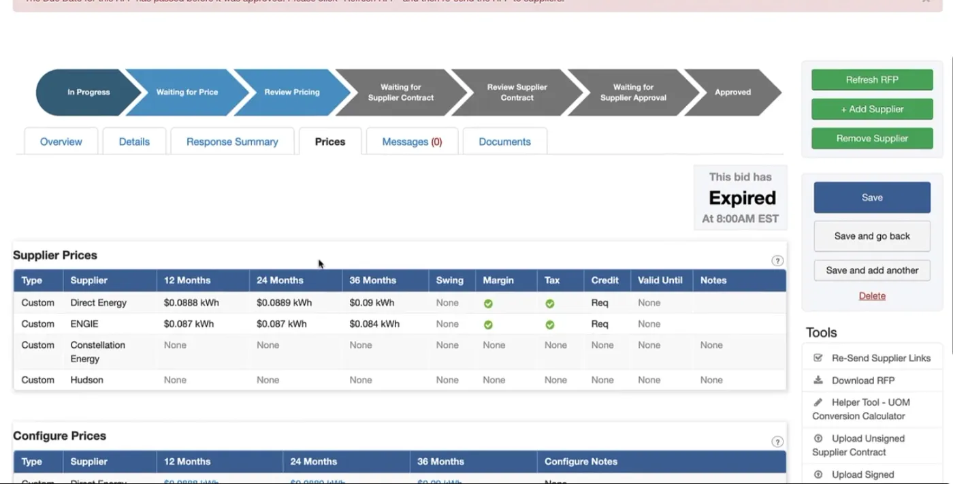953x484 pixels.
Task: Click Direct Energy's $0.0888 kWh 12-month price
Action: point(191,303)
